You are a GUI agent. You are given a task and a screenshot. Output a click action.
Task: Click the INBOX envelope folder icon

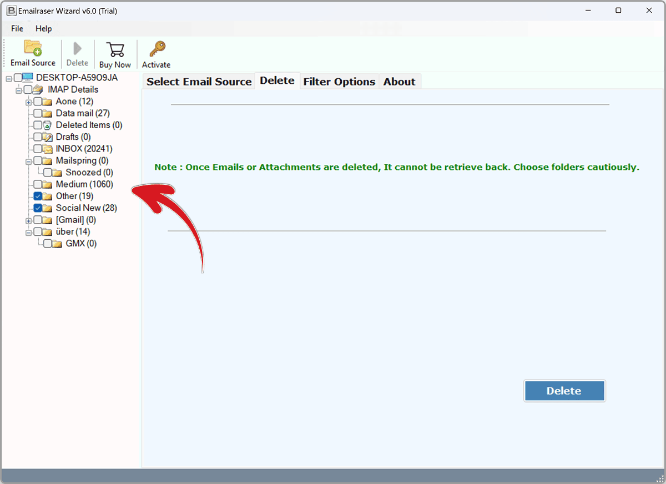48,149
